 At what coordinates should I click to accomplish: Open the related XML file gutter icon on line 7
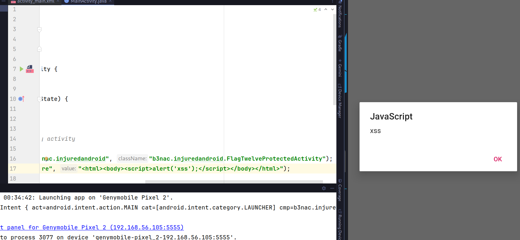tap(30, 69)
